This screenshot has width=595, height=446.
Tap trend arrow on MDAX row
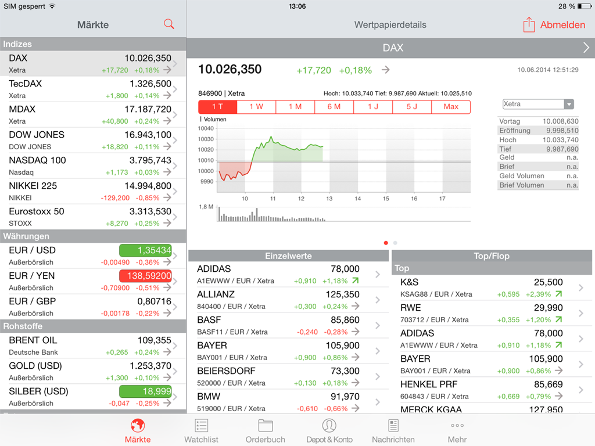167,121
